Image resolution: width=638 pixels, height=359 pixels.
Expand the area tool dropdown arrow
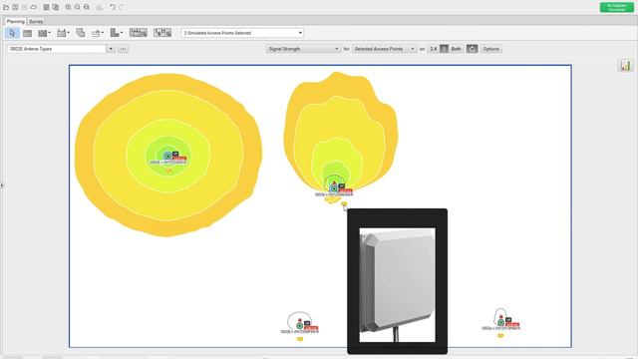point(49,33)
